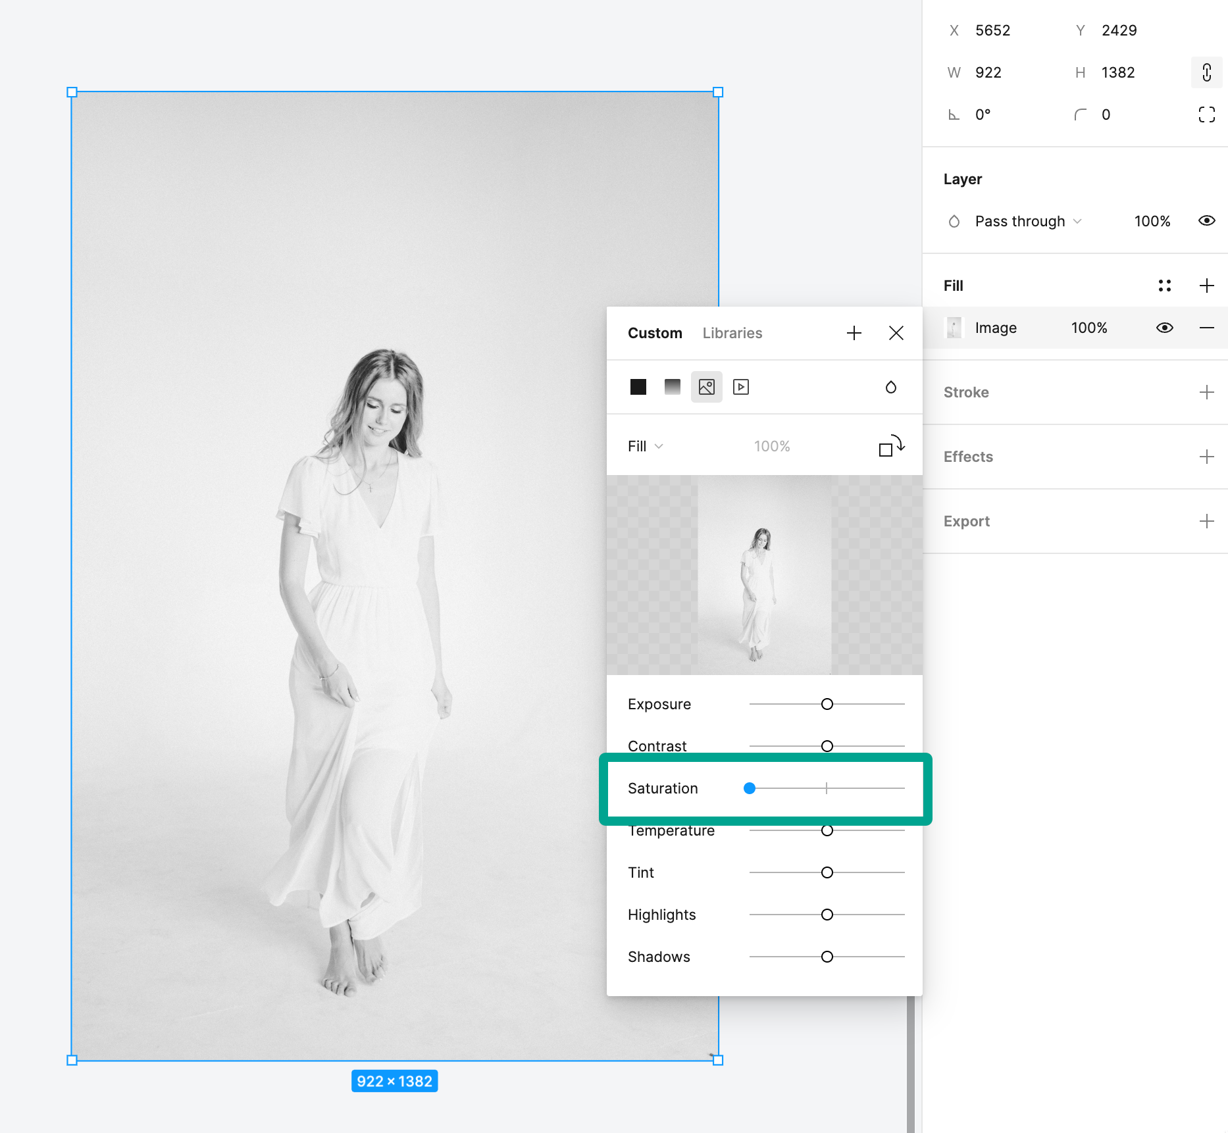The width and height of the screenshot is (1228, 1133).
Task: Open fill styles with the four-dot icon
Action: 1165,286
